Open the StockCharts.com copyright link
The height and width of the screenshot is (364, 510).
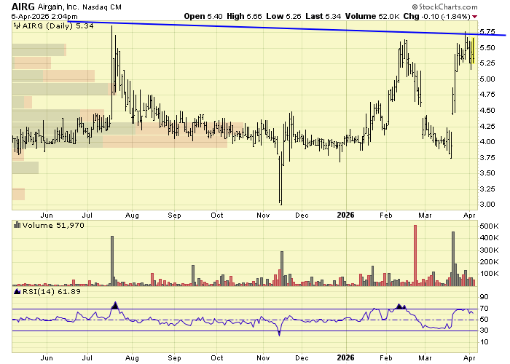(444, 7)
